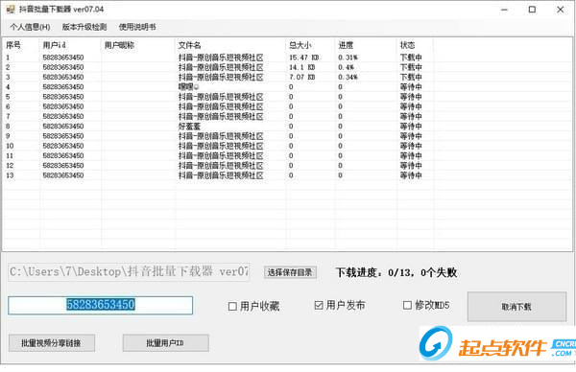
Task: Click the 等待中 status in row 7
Action: click(x=411, y=117)
